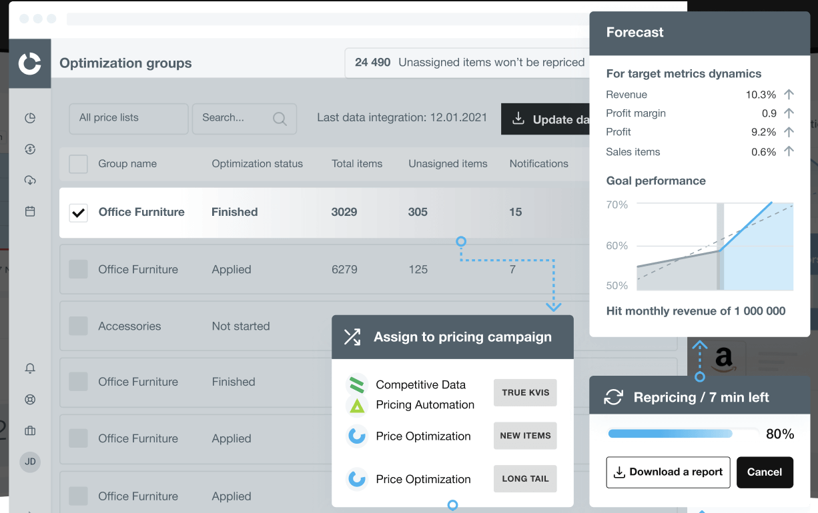Toggle the select-all checkbox in the table header

78,164
